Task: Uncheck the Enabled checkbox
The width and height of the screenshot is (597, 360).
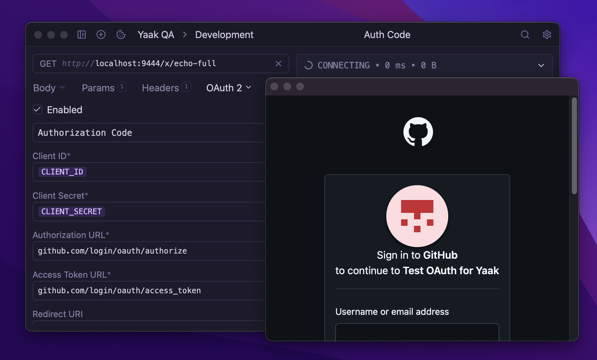Action: pyautogui.click(x=37, y=110)
